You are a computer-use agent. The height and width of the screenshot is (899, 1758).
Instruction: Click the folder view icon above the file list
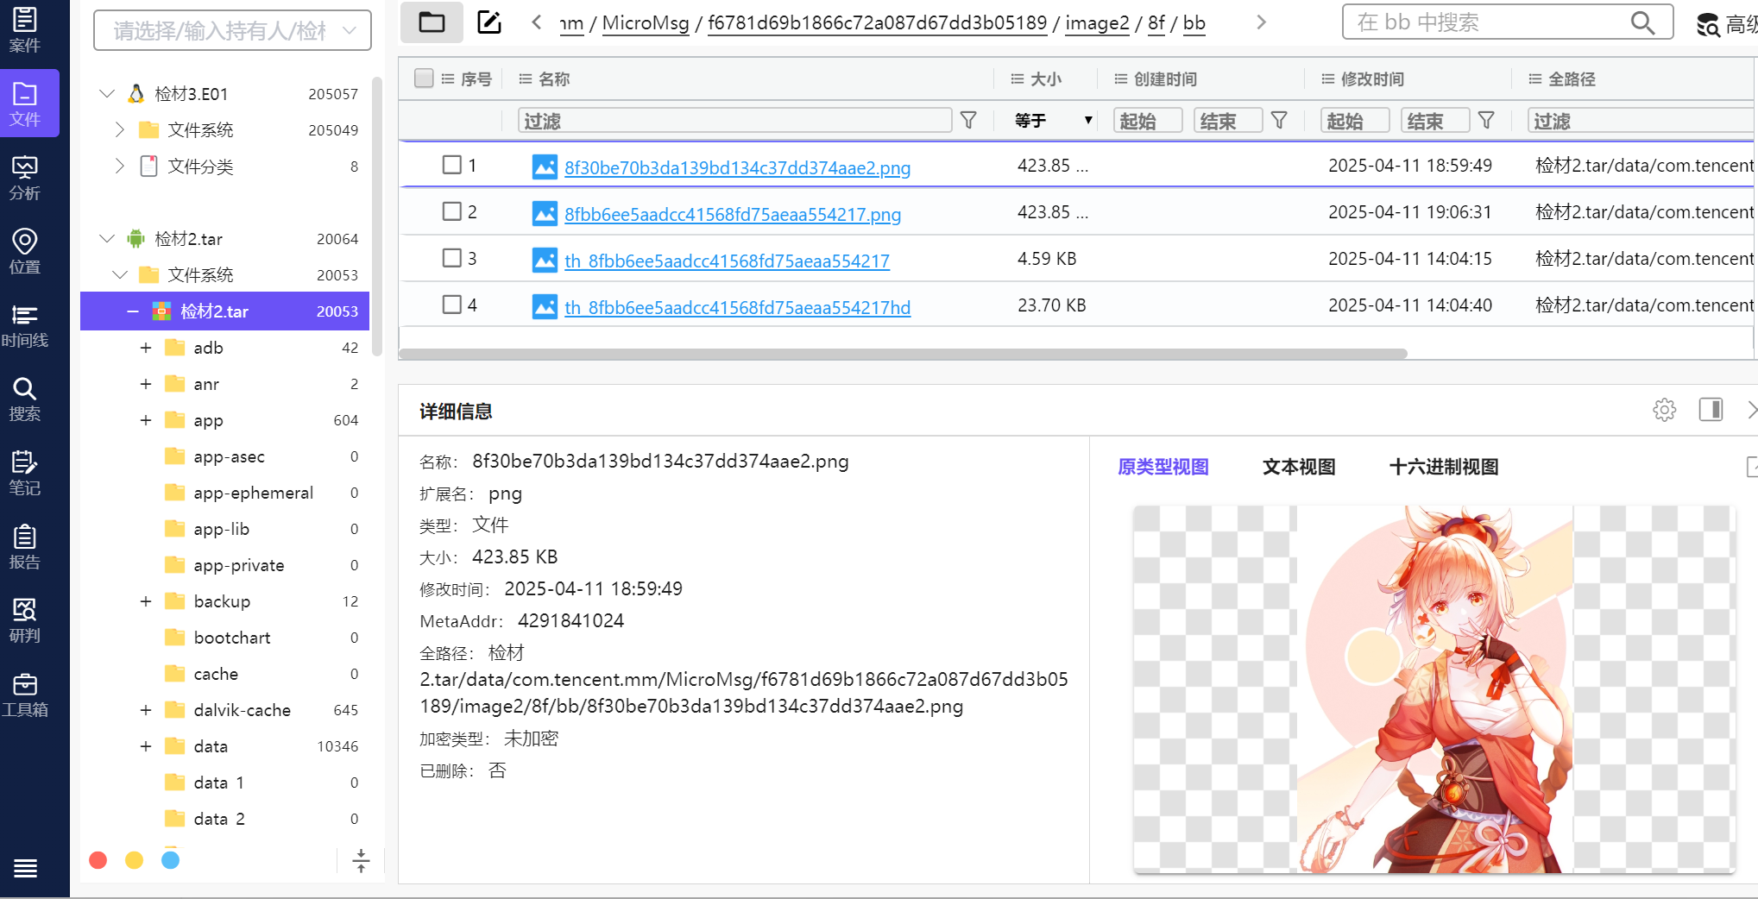(x=432, y=22)
